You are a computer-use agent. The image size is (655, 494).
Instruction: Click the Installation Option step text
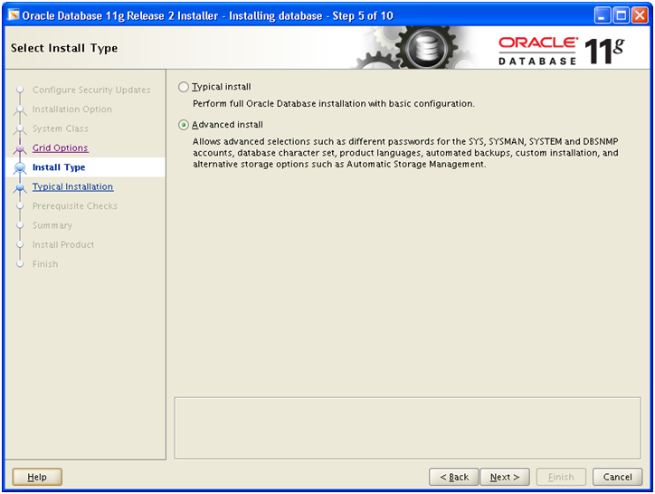(x=72, y=109)
